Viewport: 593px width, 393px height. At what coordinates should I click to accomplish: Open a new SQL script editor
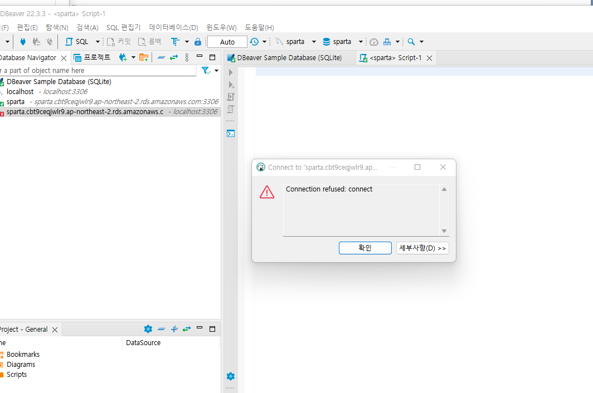(x=77, y=42)
